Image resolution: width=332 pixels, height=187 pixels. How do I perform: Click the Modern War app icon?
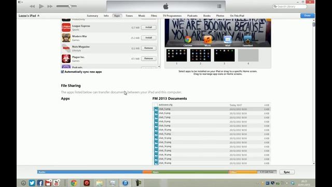pyautogui.click(x=66, y=38)
